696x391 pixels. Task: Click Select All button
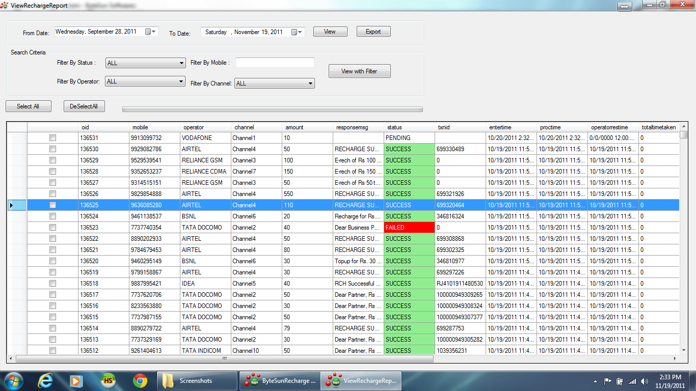point(28,106)
